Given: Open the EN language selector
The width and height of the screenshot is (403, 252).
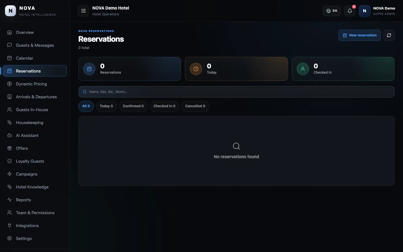Looking at the screenshot, I should [332, 11].
